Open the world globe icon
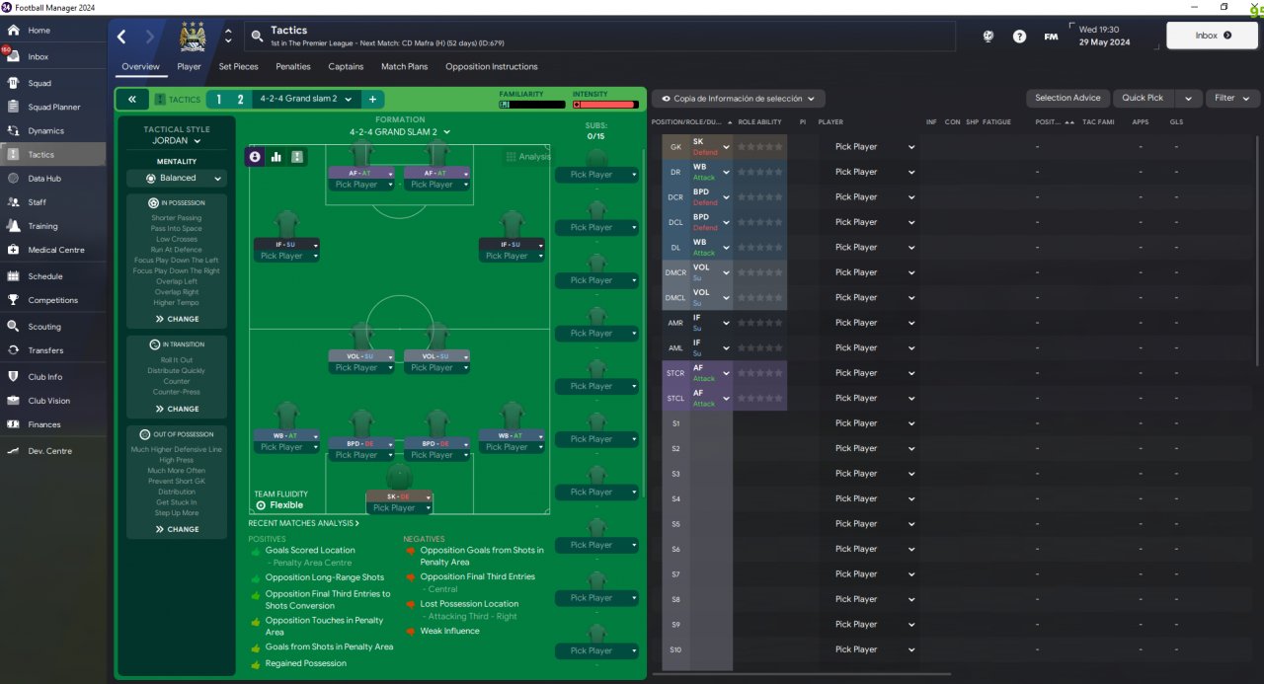 click(988, 37)
